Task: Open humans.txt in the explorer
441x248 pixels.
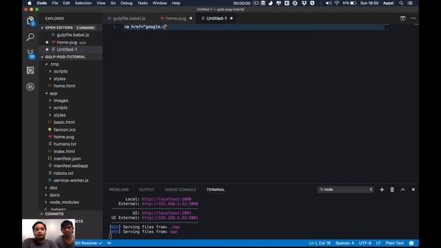Action: [x=65, y=144]
